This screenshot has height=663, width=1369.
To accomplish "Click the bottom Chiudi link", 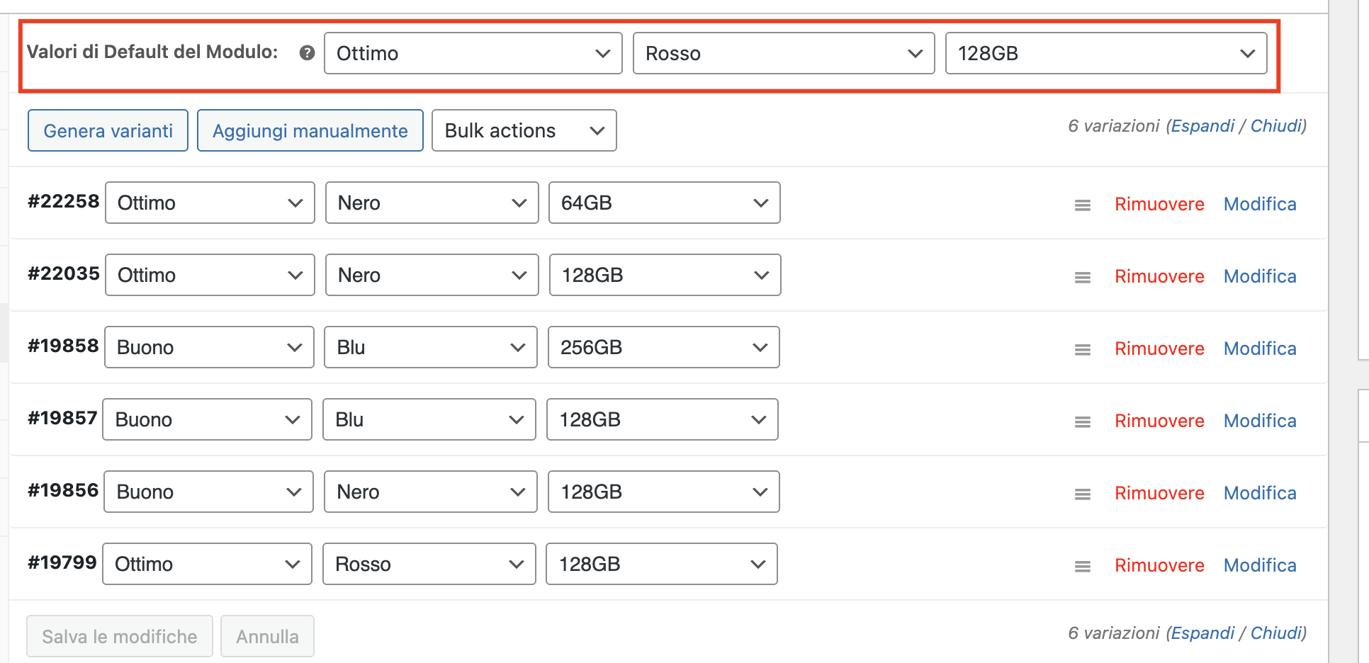I will [x=1277, y=633].
